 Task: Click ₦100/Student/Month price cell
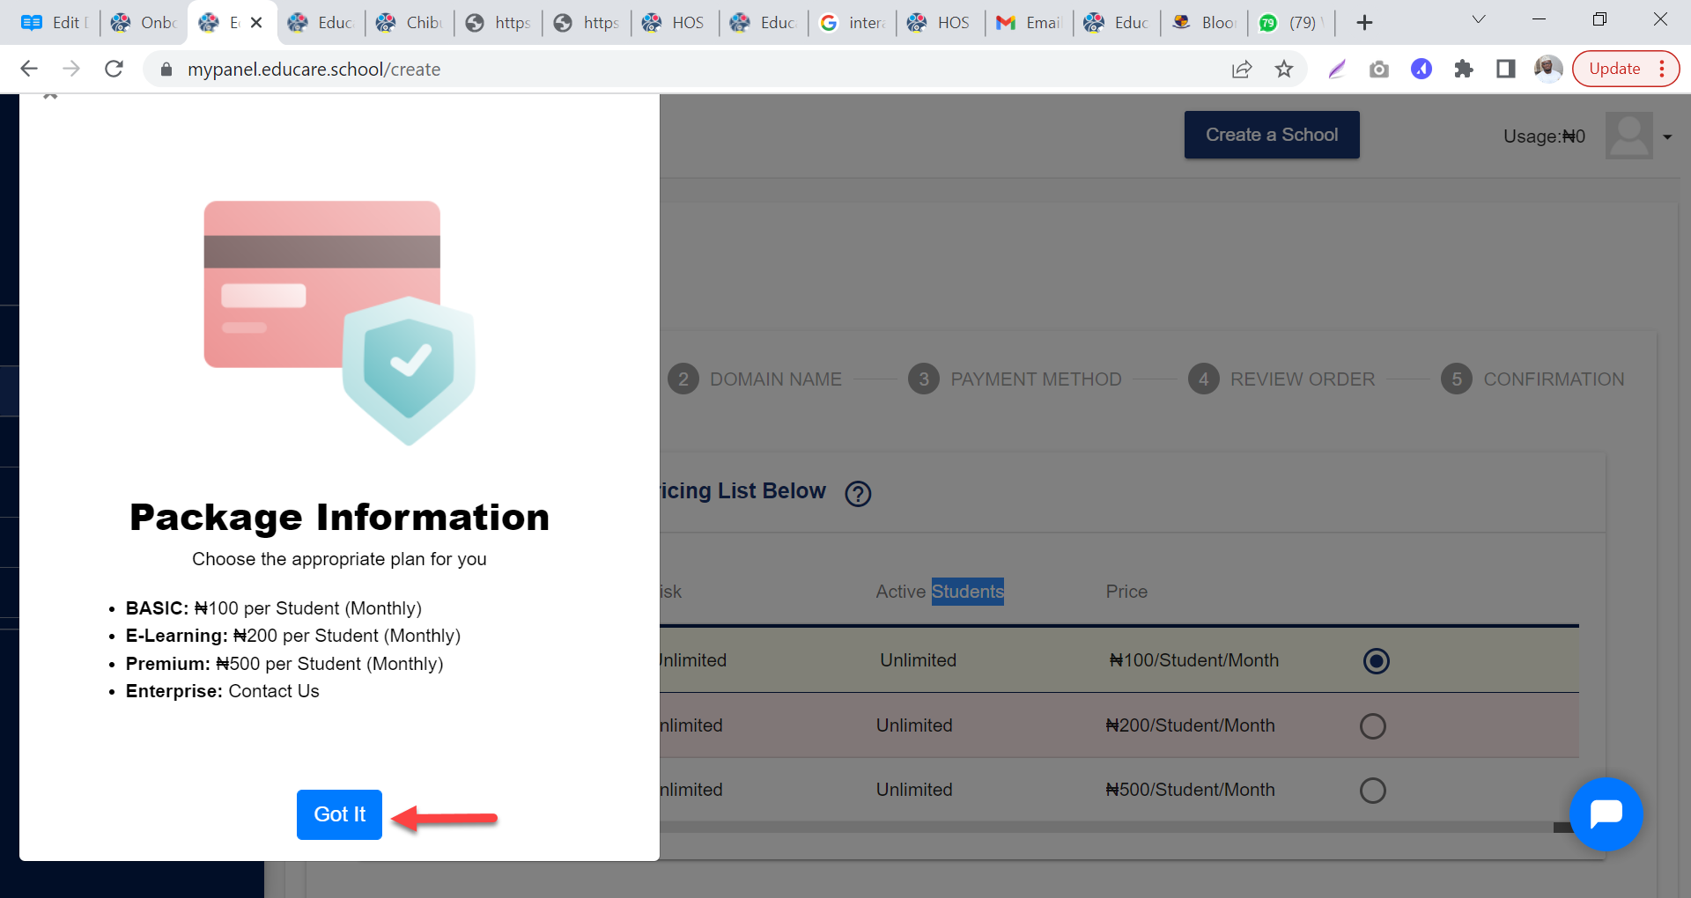[1193, 660]
